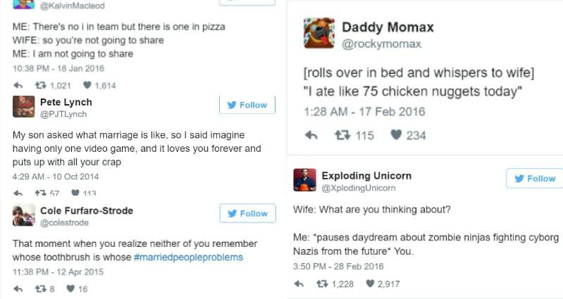Open #marriedpeopleproblems hashtag link
The height and width of the screenshot is (299, 563).
[x=187, y=257]
